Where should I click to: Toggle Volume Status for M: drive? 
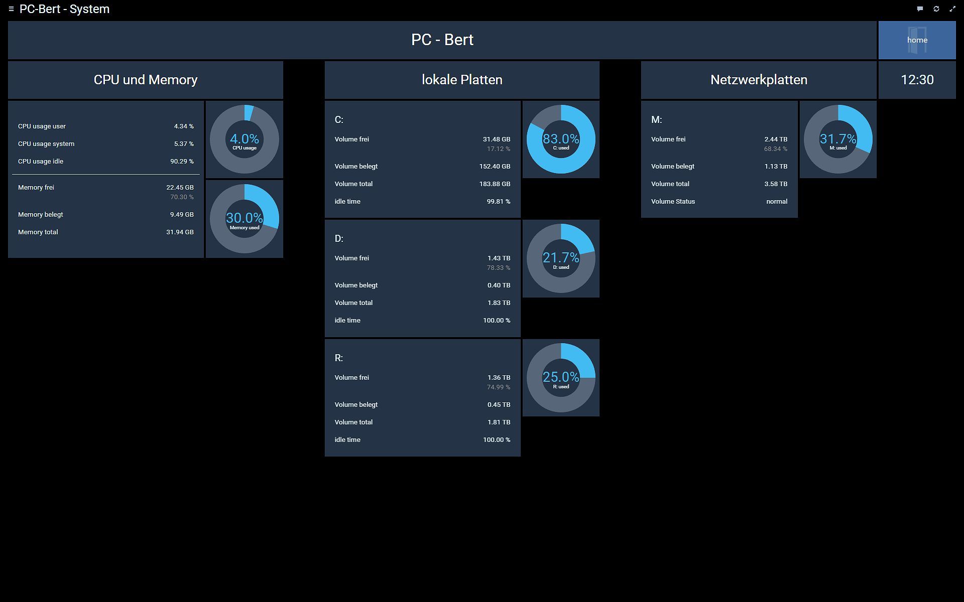pos(777,201)
